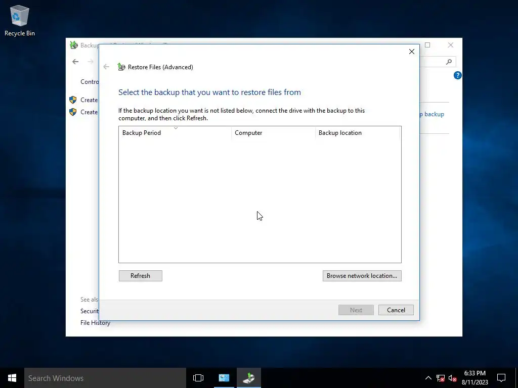Image resolution: width=518 pixels, height=388 pixels.
Task: Open the Action Center notifications icon
Action: pyautogui.click(x=501, y=378)
